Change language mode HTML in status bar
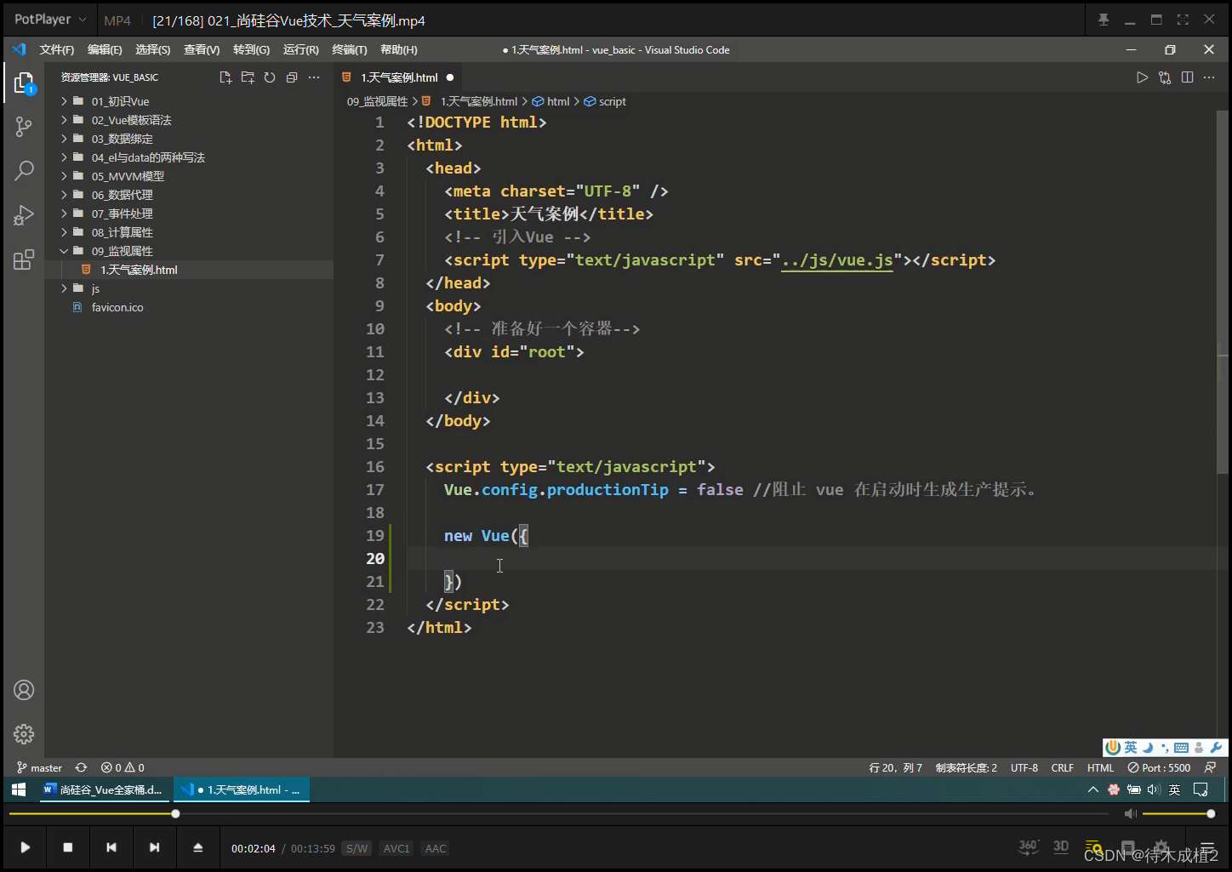 pos(1100,767)
